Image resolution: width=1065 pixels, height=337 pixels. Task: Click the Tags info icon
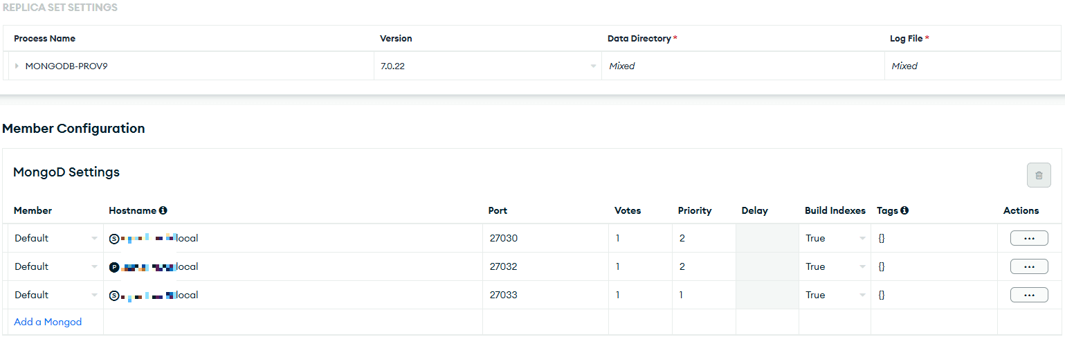(904, 210)
